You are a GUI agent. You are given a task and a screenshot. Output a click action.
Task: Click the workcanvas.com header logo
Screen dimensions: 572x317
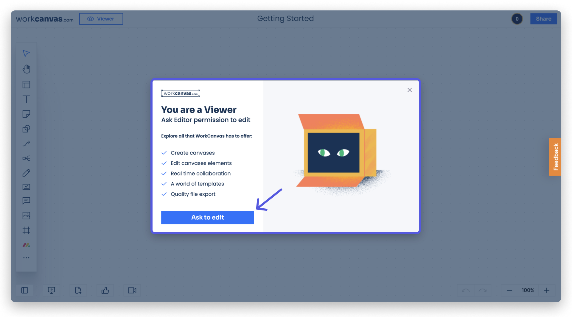45,19
